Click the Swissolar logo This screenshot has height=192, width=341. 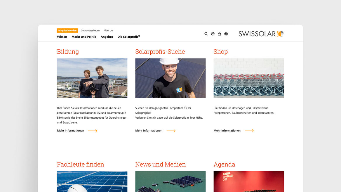[261, 34]
